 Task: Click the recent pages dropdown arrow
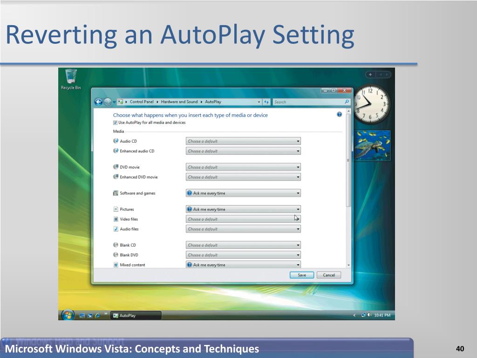click(114, 102)
